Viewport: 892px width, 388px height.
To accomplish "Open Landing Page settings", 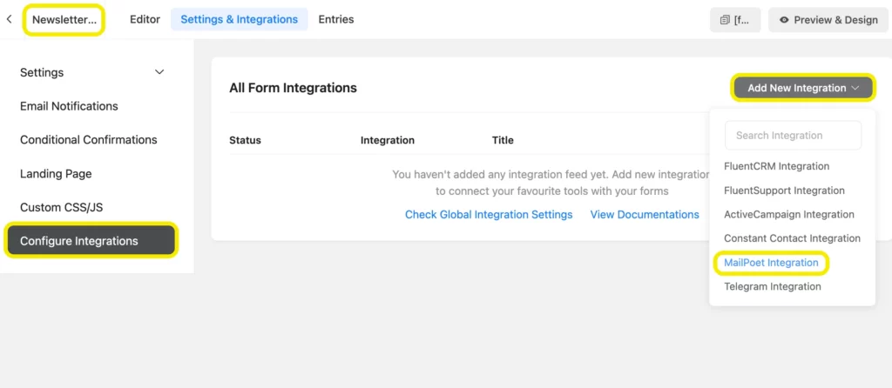I will point(56,174).
